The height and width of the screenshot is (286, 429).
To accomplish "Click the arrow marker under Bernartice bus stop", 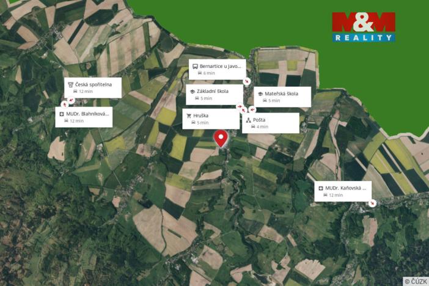I will [x=247, y=81].
